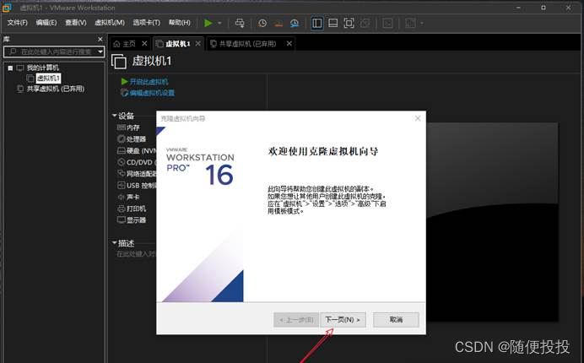Viewport: 584px width, 363px height.
Task: Close the 共享虚拟机 tab
Action: (x=289, y=44)
